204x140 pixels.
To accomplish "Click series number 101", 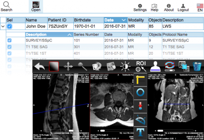I will [77, 40].
